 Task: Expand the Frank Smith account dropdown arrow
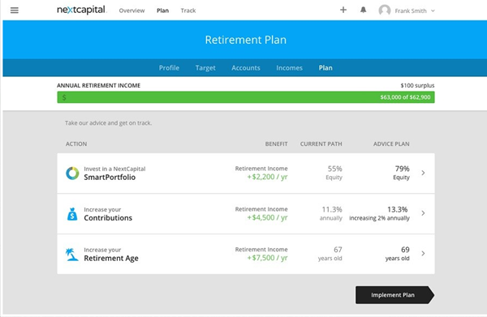[x=433, y=11]
